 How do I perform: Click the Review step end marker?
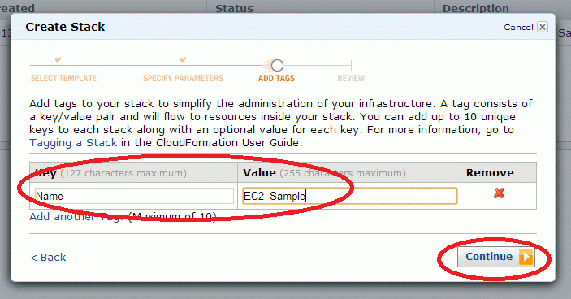(x=351, y=66)
